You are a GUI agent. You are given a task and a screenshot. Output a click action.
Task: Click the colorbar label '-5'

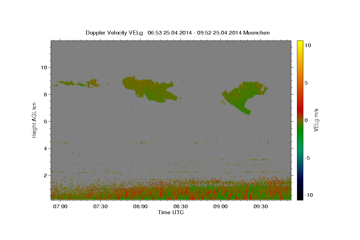click(x=307, y=158)
